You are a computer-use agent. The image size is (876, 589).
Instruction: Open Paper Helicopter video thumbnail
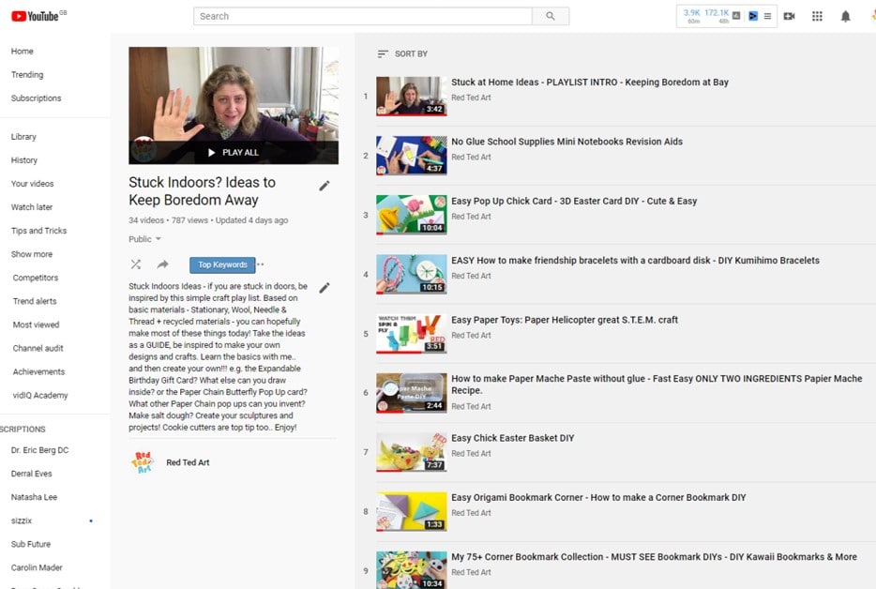pos(411,334)
